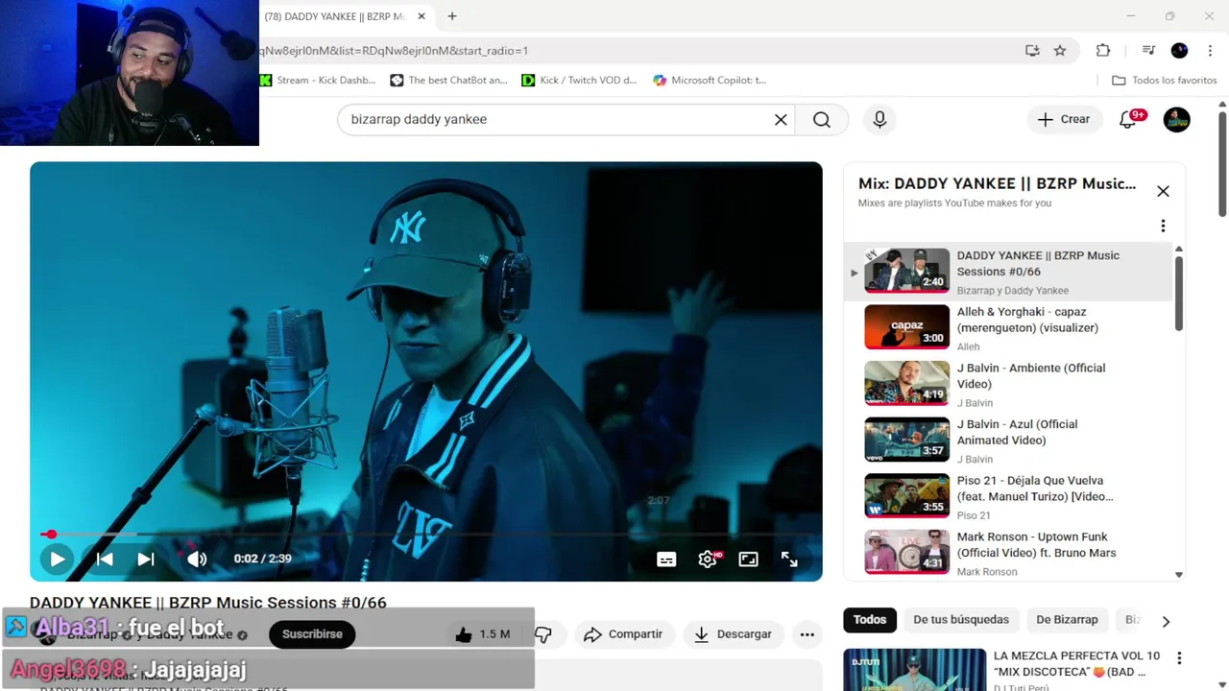This screenshot has height=691, width=1229.
Task: Close the DADDY YANKEE browser tab
Action: pos(421,16)
